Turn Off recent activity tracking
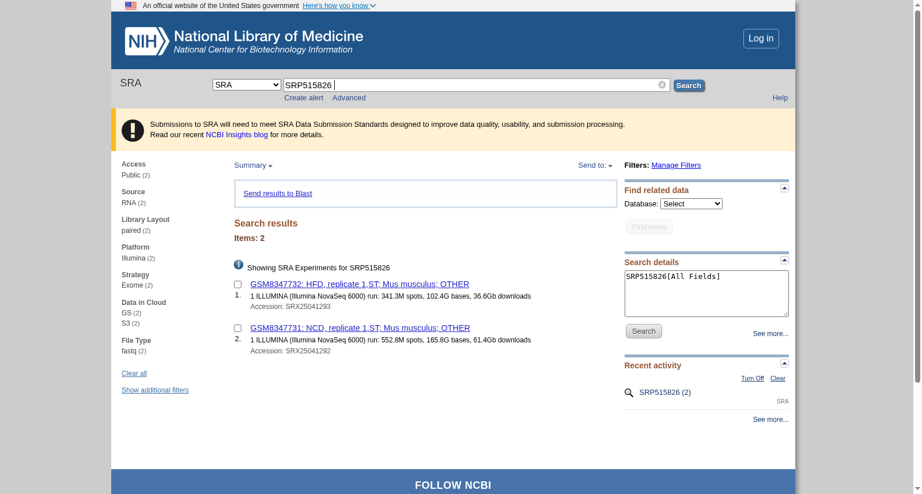The width and height of the screenshot is (922, 494). click(752, 379)
